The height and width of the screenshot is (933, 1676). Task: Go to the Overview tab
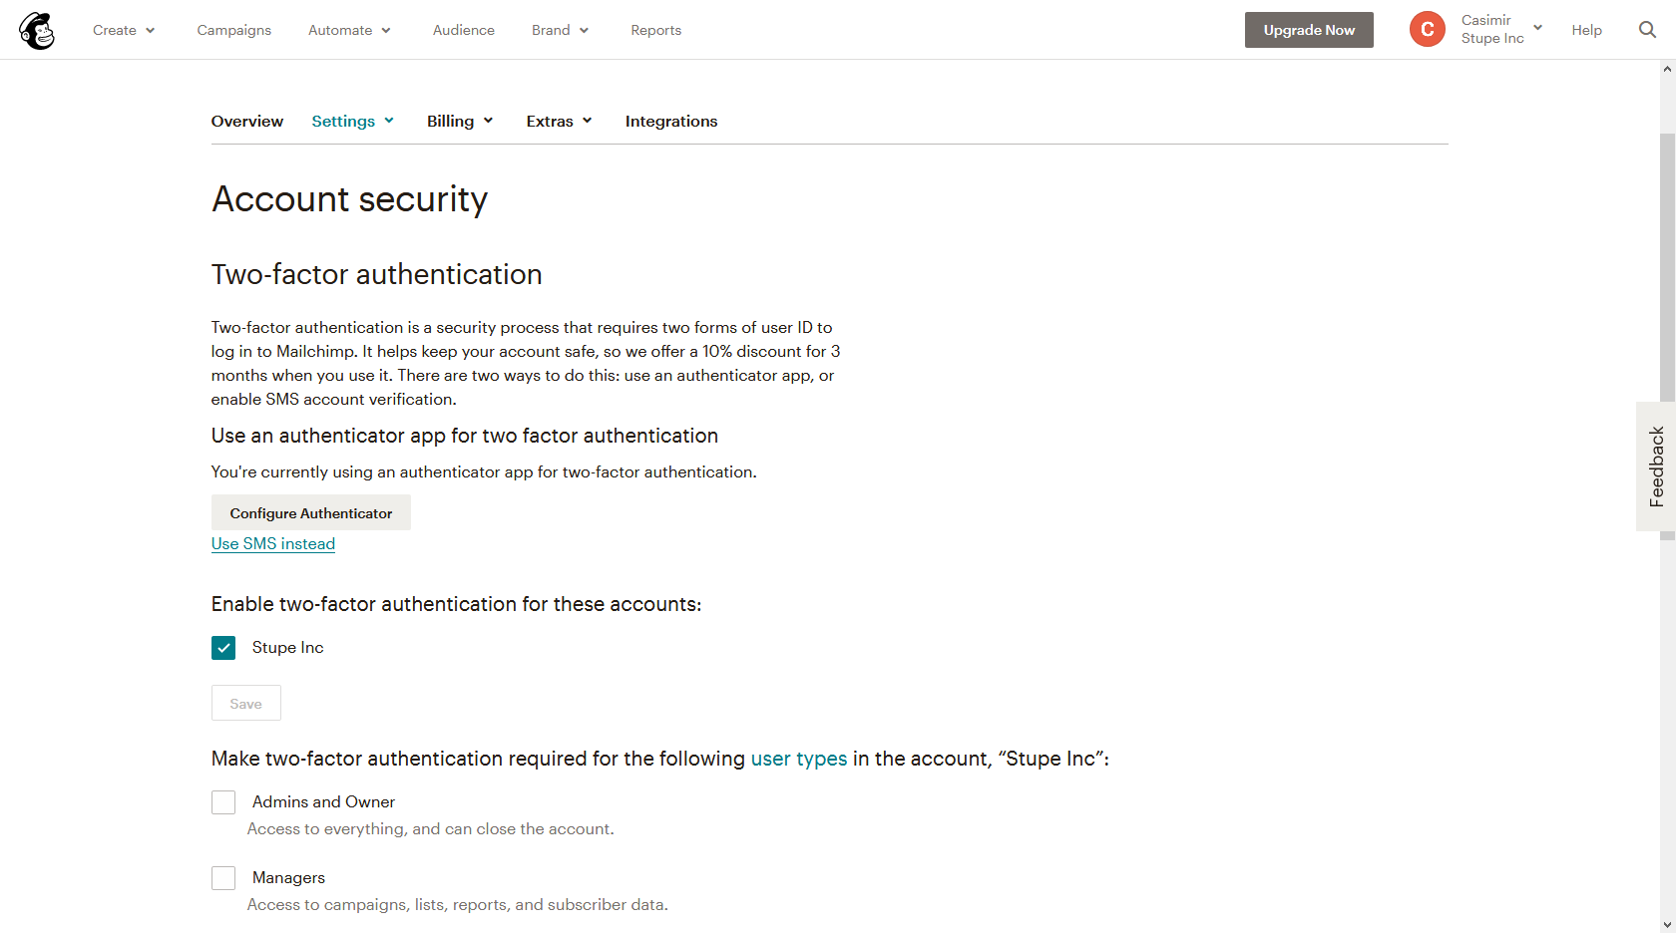click(x=247, y=122)
